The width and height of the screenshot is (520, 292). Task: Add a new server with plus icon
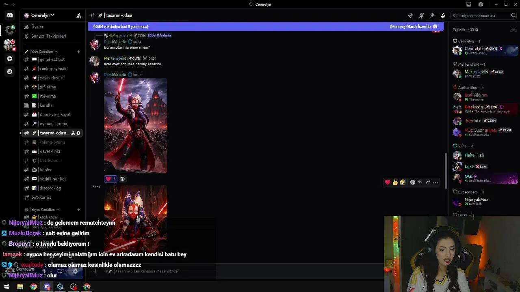click(10, 59)
